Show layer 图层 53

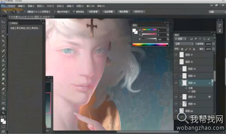176,76
